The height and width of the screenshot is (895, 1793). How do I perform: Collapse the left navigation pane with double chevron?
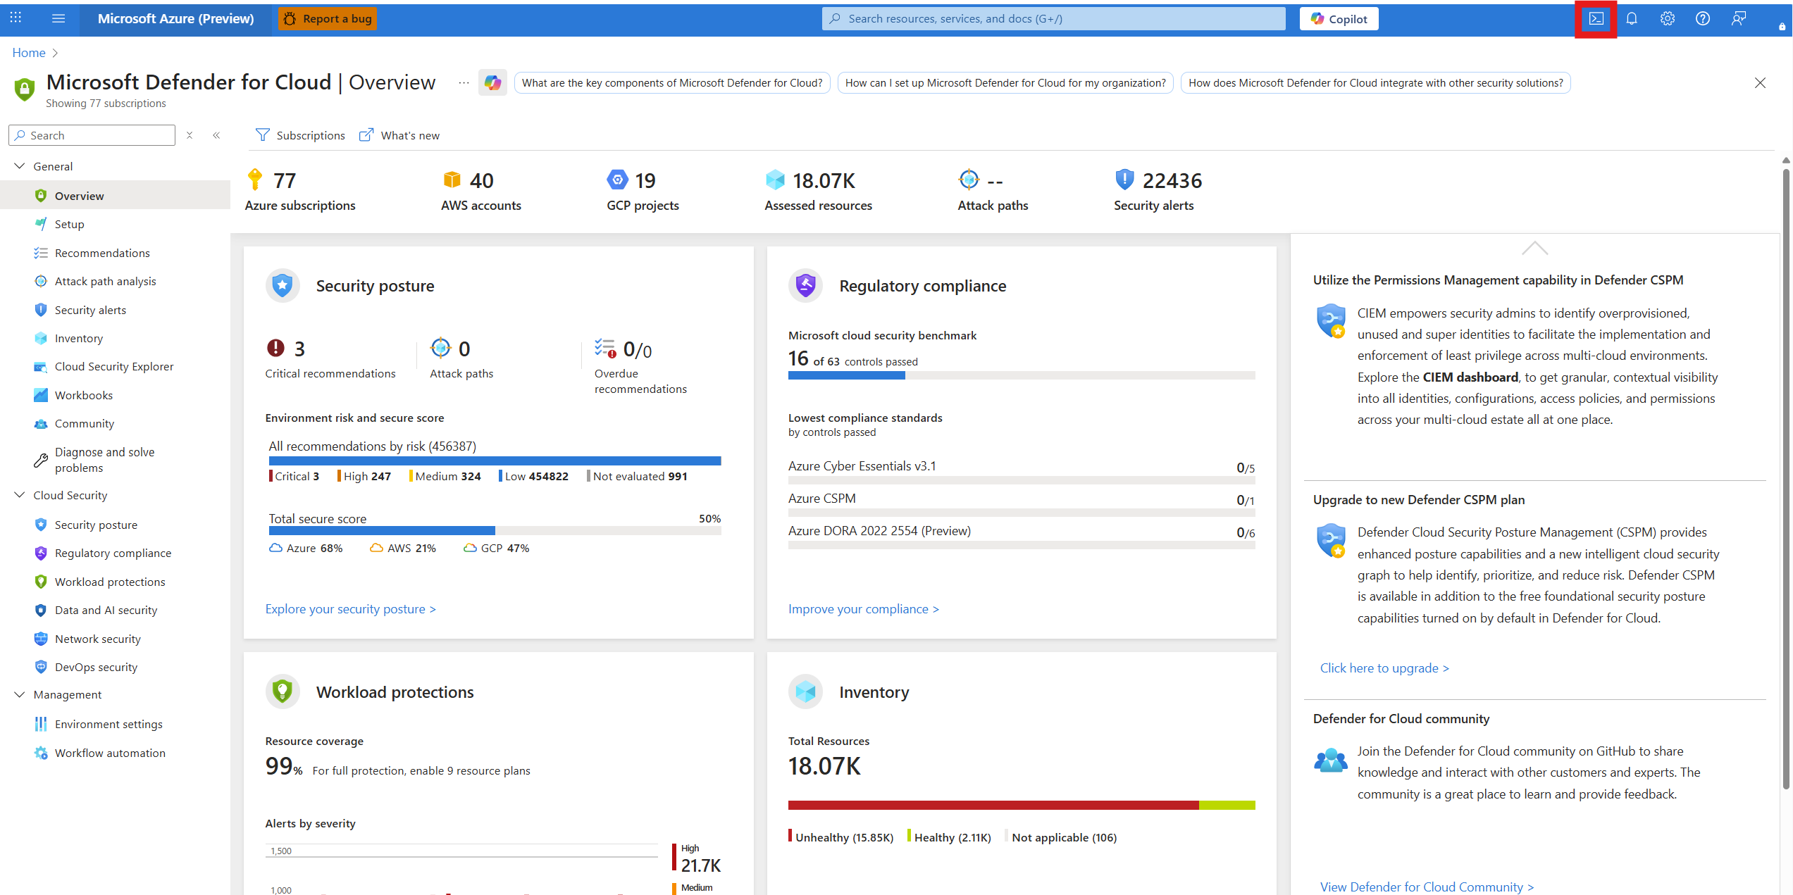coord(216,135)
